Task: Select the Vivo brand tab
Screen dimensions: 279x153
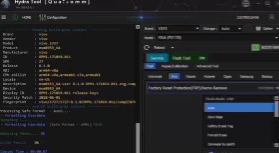Action: (x=174, y=76)
